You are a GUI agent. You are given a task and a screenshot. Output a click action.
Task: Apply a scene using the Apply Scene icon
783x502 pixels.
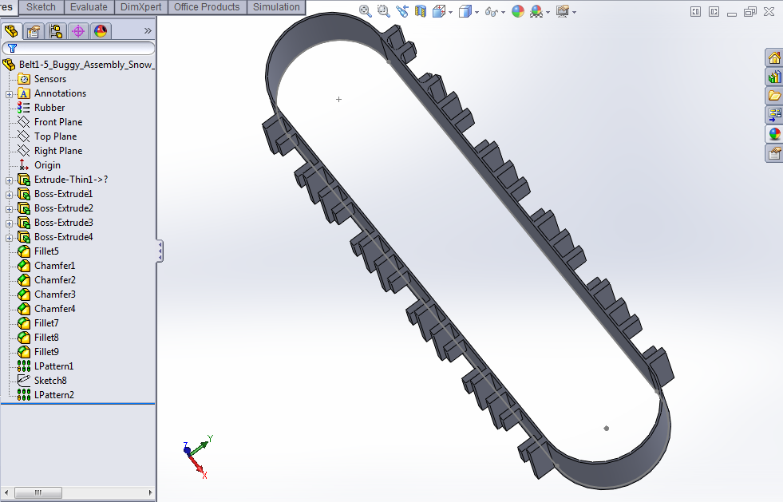pos(536,12)
